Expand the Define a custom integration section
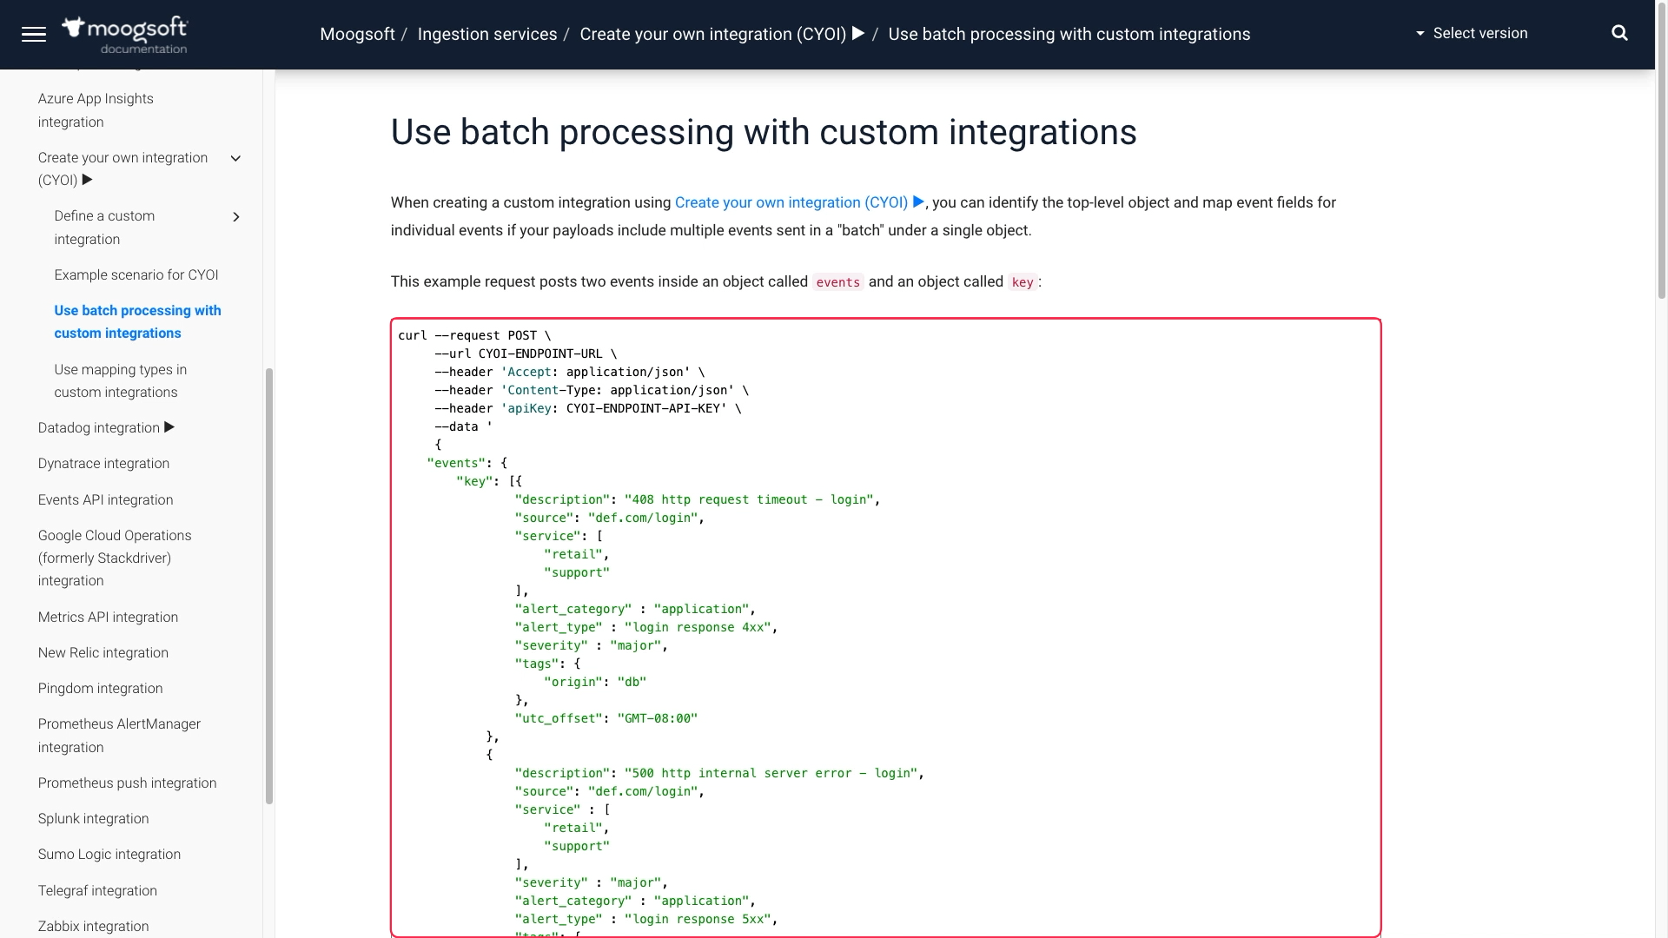 (x=235, y=216)
